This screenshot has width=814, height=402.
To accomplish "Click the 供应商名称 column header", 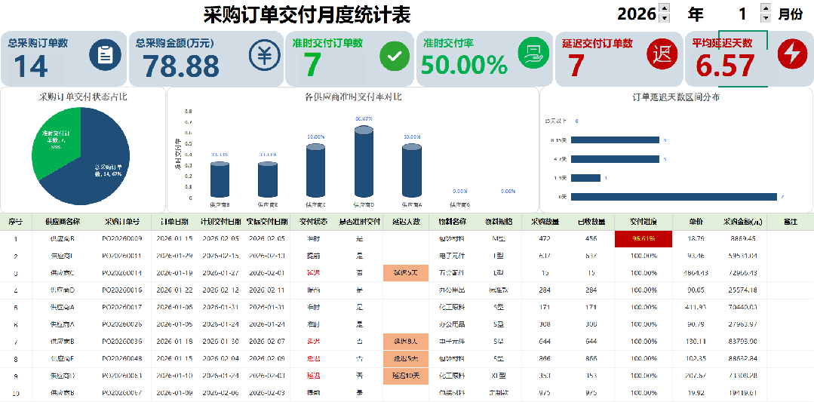I will pyautogui.click(x=63, y=222).
